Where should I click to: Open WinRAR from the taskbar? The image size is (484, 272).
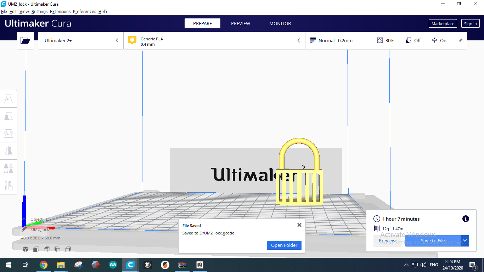[x=182, y=265]
